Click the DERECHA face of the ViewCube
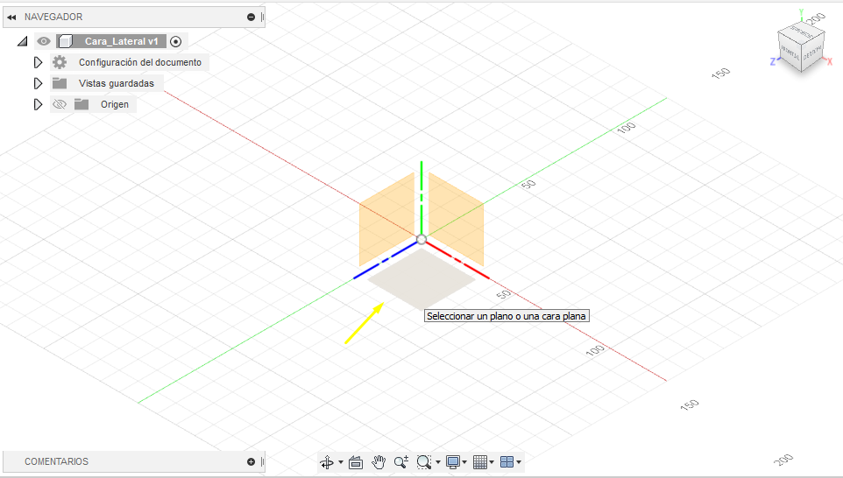This screenshot has height=478, width=843. tap(812, 53)
